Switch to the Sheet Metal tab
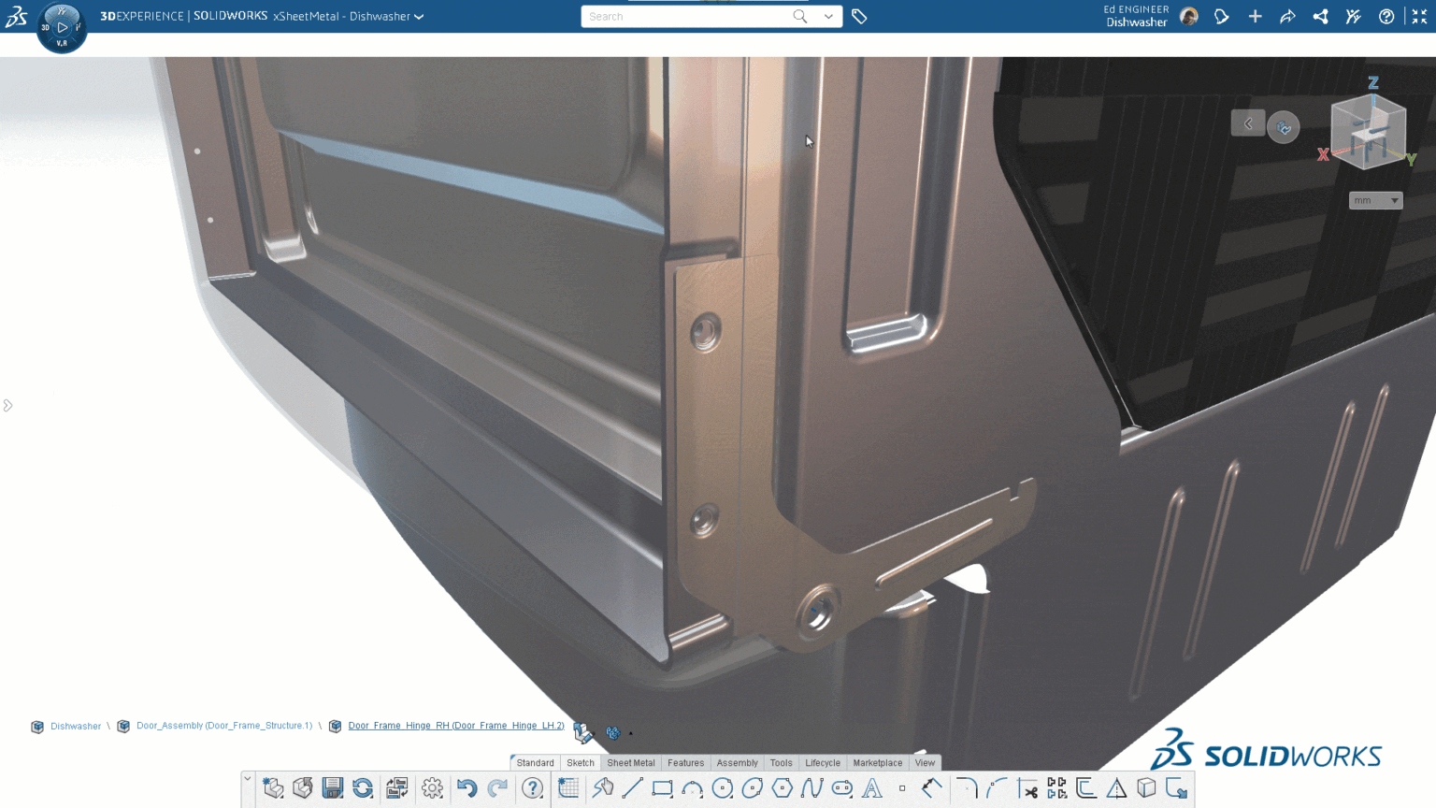Image resolution: width=1436 pixels, height=808 pixels. (630, 762)
